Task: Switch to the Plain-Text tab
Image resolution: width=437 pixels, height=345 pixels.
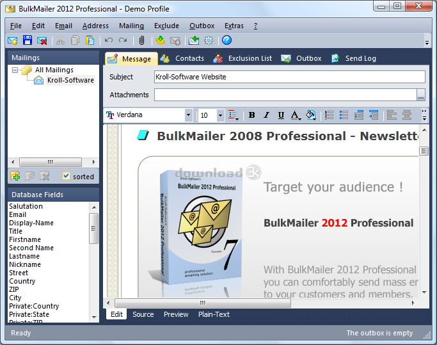Action: (x=214, y=314)
